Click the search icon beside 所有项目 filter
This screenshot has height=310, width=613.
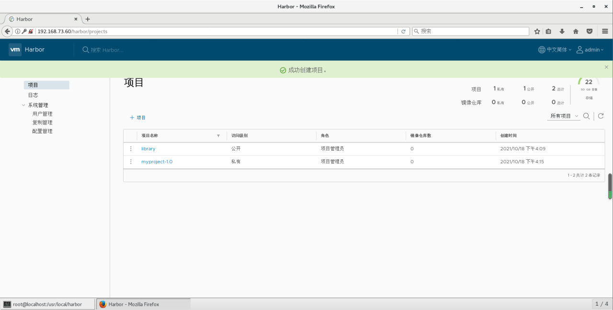(586, 116)
